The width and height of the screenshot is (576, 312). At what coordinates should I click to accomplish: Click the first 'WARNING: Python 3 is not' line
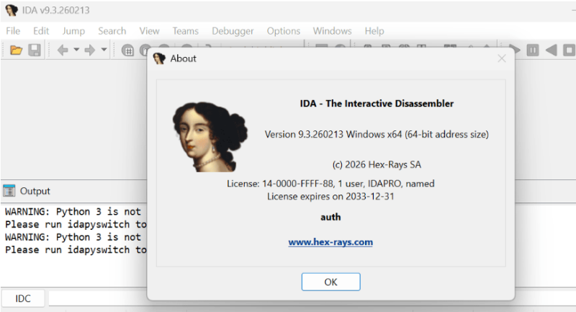click(73, 212)
